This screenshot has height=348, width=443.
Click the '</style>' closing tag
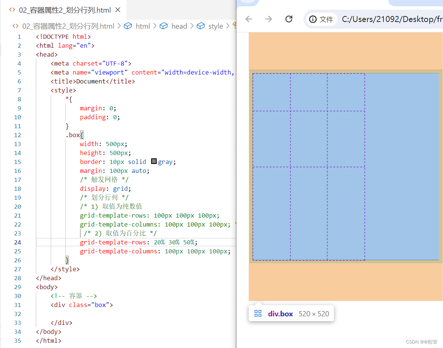pyautogui.click(x=65, y=269)
